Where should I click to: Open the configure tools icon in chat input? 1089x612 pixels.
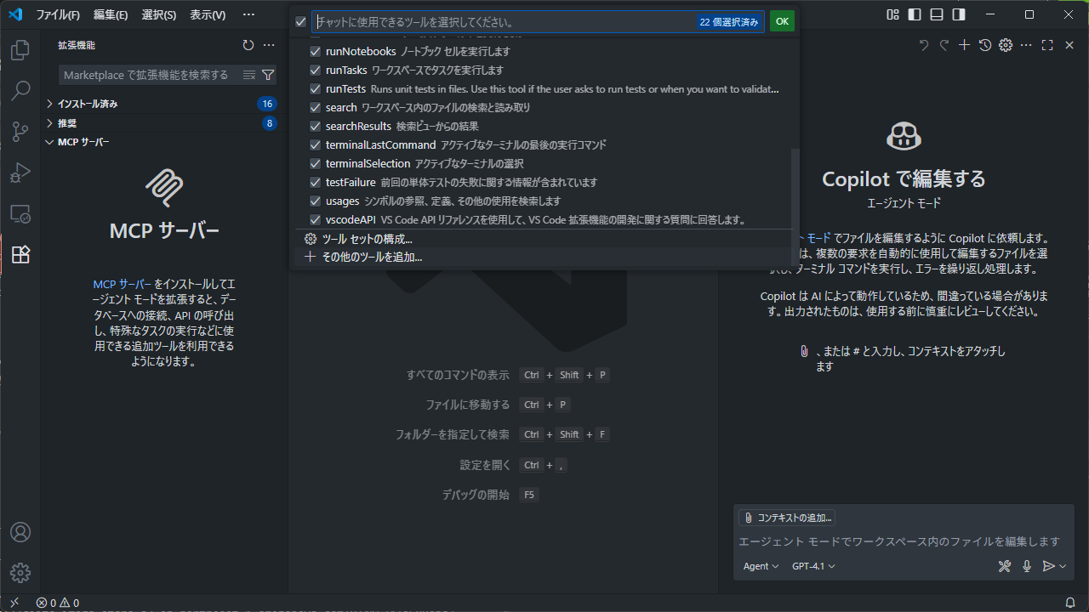(1005, 566)
